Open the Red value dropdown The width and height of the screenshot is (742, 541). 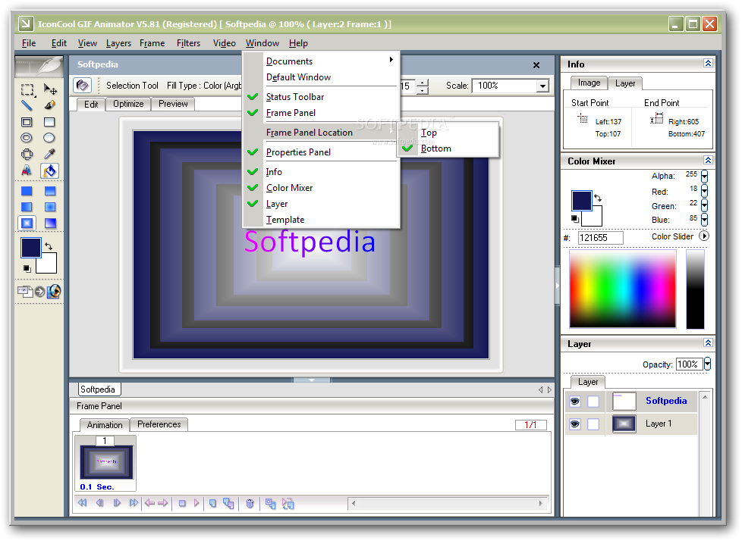pos(704,191)
